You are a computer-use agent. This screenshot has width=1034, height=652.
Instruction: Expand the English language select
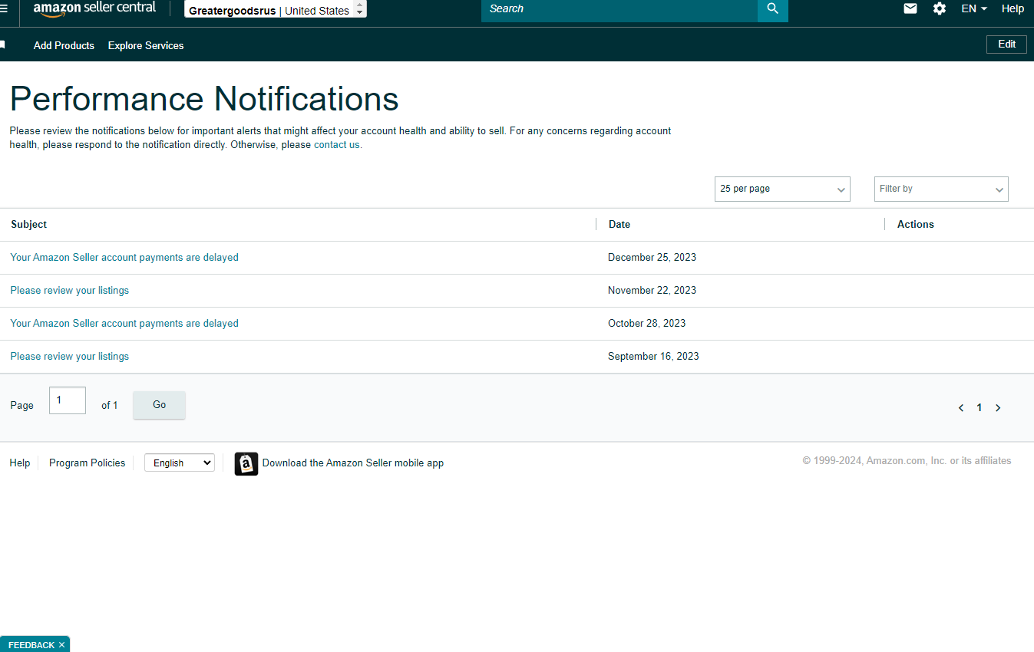click(x=180, y=463)
